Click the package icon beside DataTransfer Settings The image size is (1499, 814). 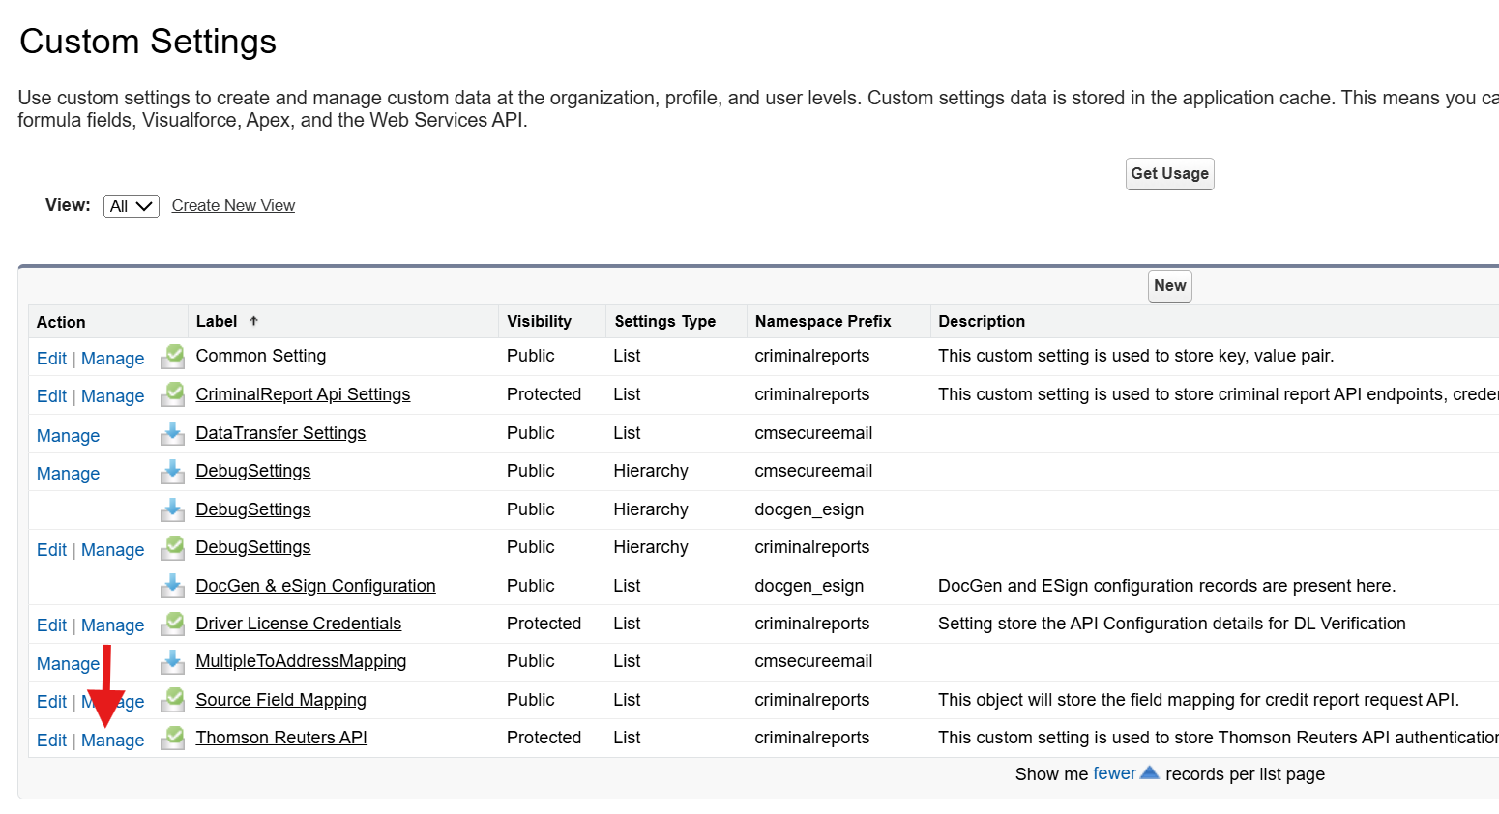coord(173,433)
